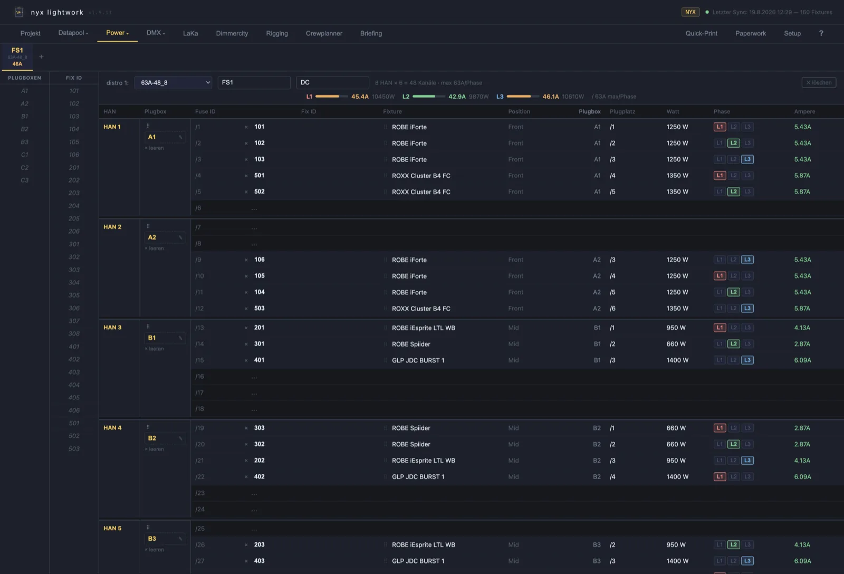Remove fixture 501 with its x icon
This screenshot has width=844, height=574.
(x=246, y=176)
